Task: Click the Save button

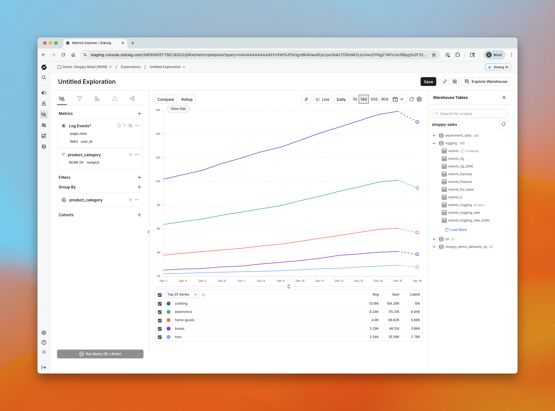Action: (428, 82)
